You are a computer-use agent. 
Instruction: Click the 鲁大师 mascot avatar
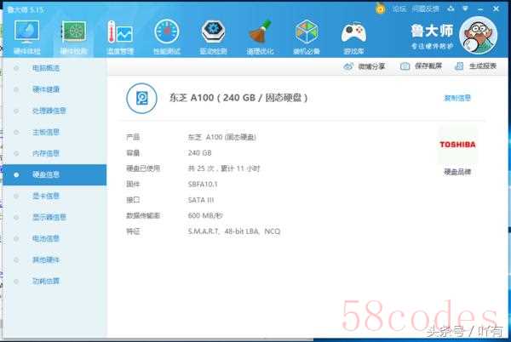point(478,35)
